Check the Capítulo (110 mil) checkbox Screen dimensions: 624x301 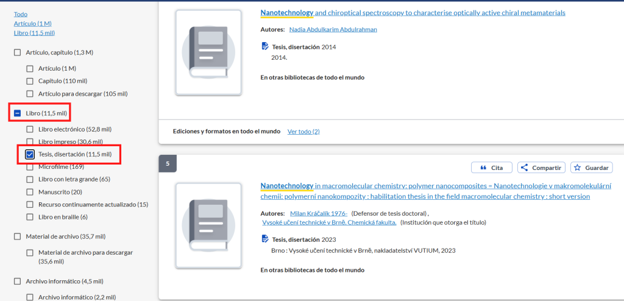[30, 81]
